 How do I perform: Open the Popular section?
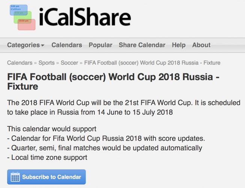[x=100, y=45]
